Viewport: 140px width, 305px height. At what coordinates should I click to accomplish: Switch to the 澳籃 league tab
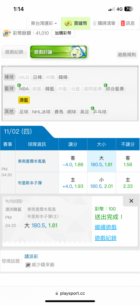pyautogui.click(x=24, y=100)
